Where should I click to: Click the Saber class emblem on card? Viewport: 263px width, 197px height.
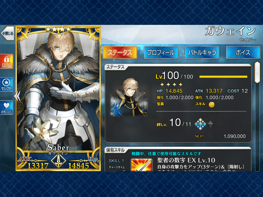[x=59, y=161]
